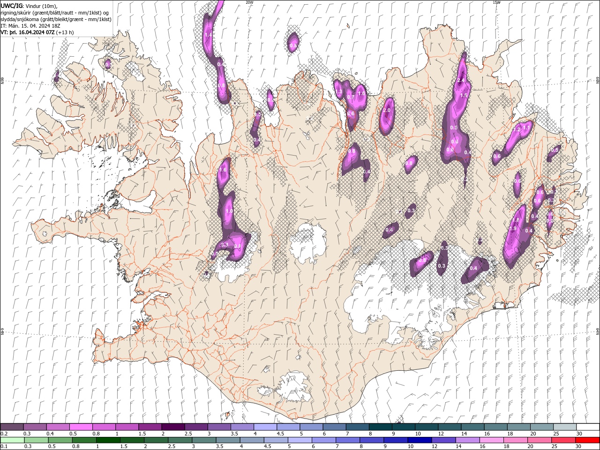
Task: Click the "rigning/skúrir" legend description line
Action: pos(55,13)
